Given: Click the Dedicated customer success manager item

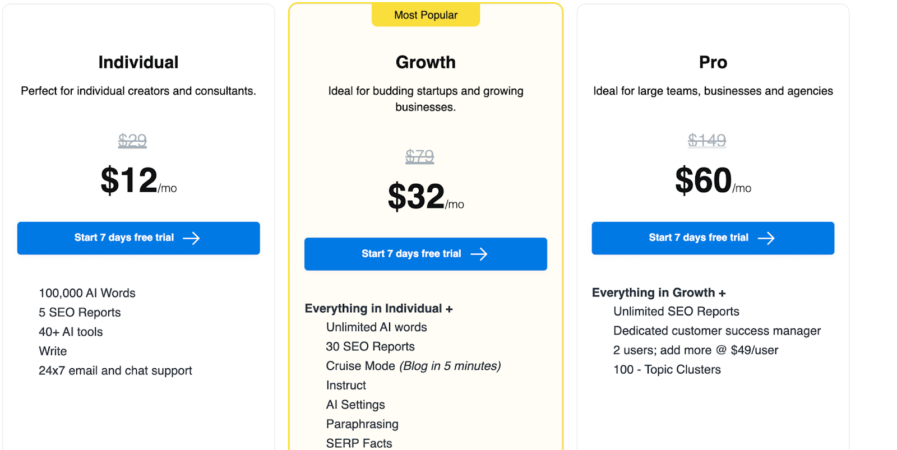Looking at the screenshot, I should point(717,331).
